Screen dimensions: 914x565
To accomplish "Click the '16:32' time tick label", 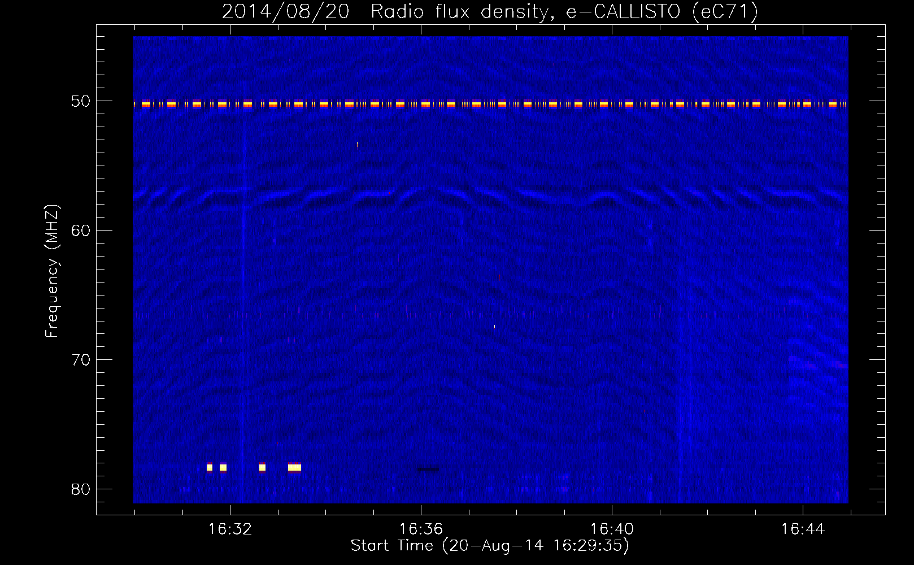I will tap(230, 529).
